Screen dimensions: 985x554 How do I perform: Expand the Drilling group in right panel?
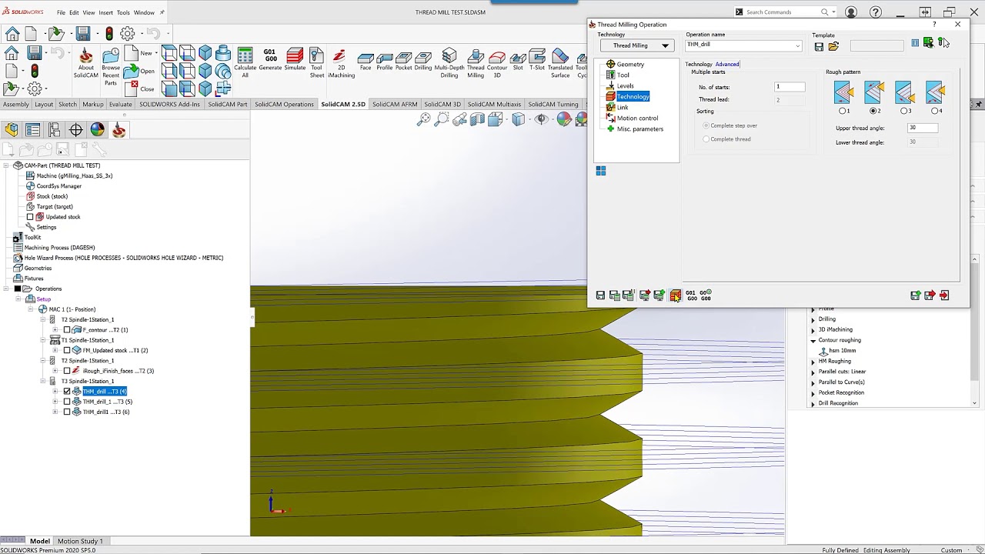coord(813,319)
